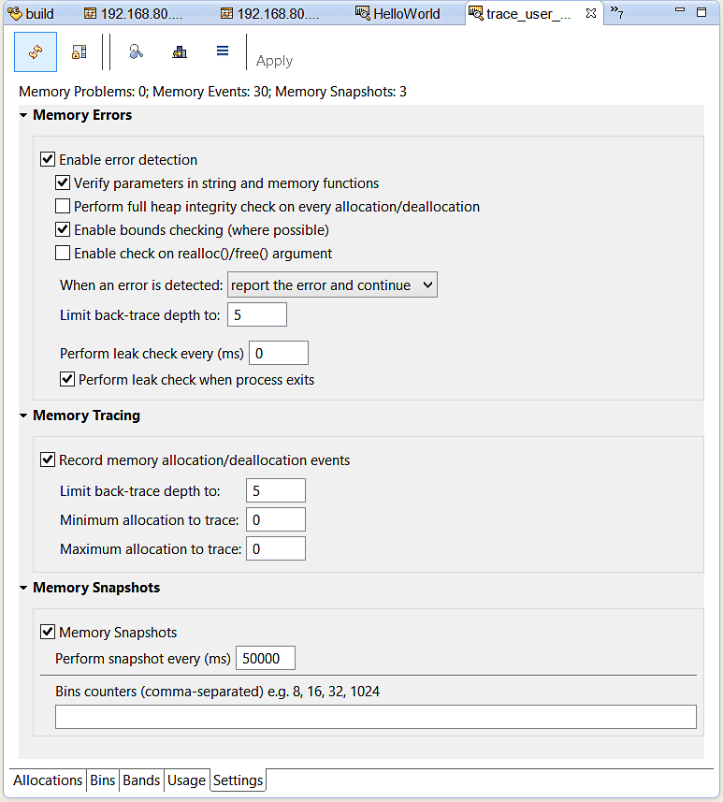Switch to the Allocations tab
Image resolution: width=723 pixels, height=802 pixels.
[x=47, y=780]
